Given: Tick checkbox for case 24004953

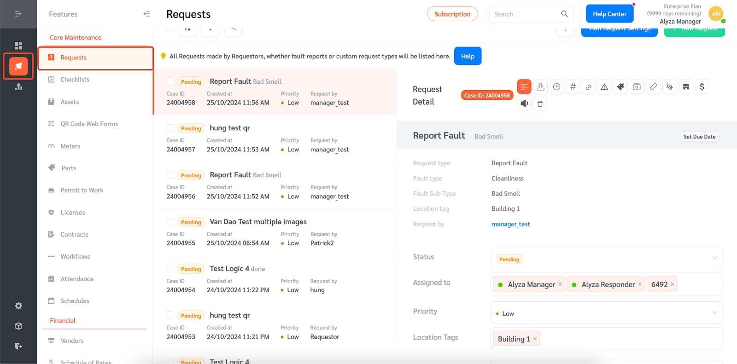Looking at the screenshot, I should (170, 315).
